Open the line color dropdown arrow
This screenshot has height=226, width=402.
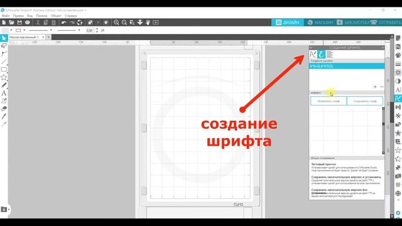24,30
